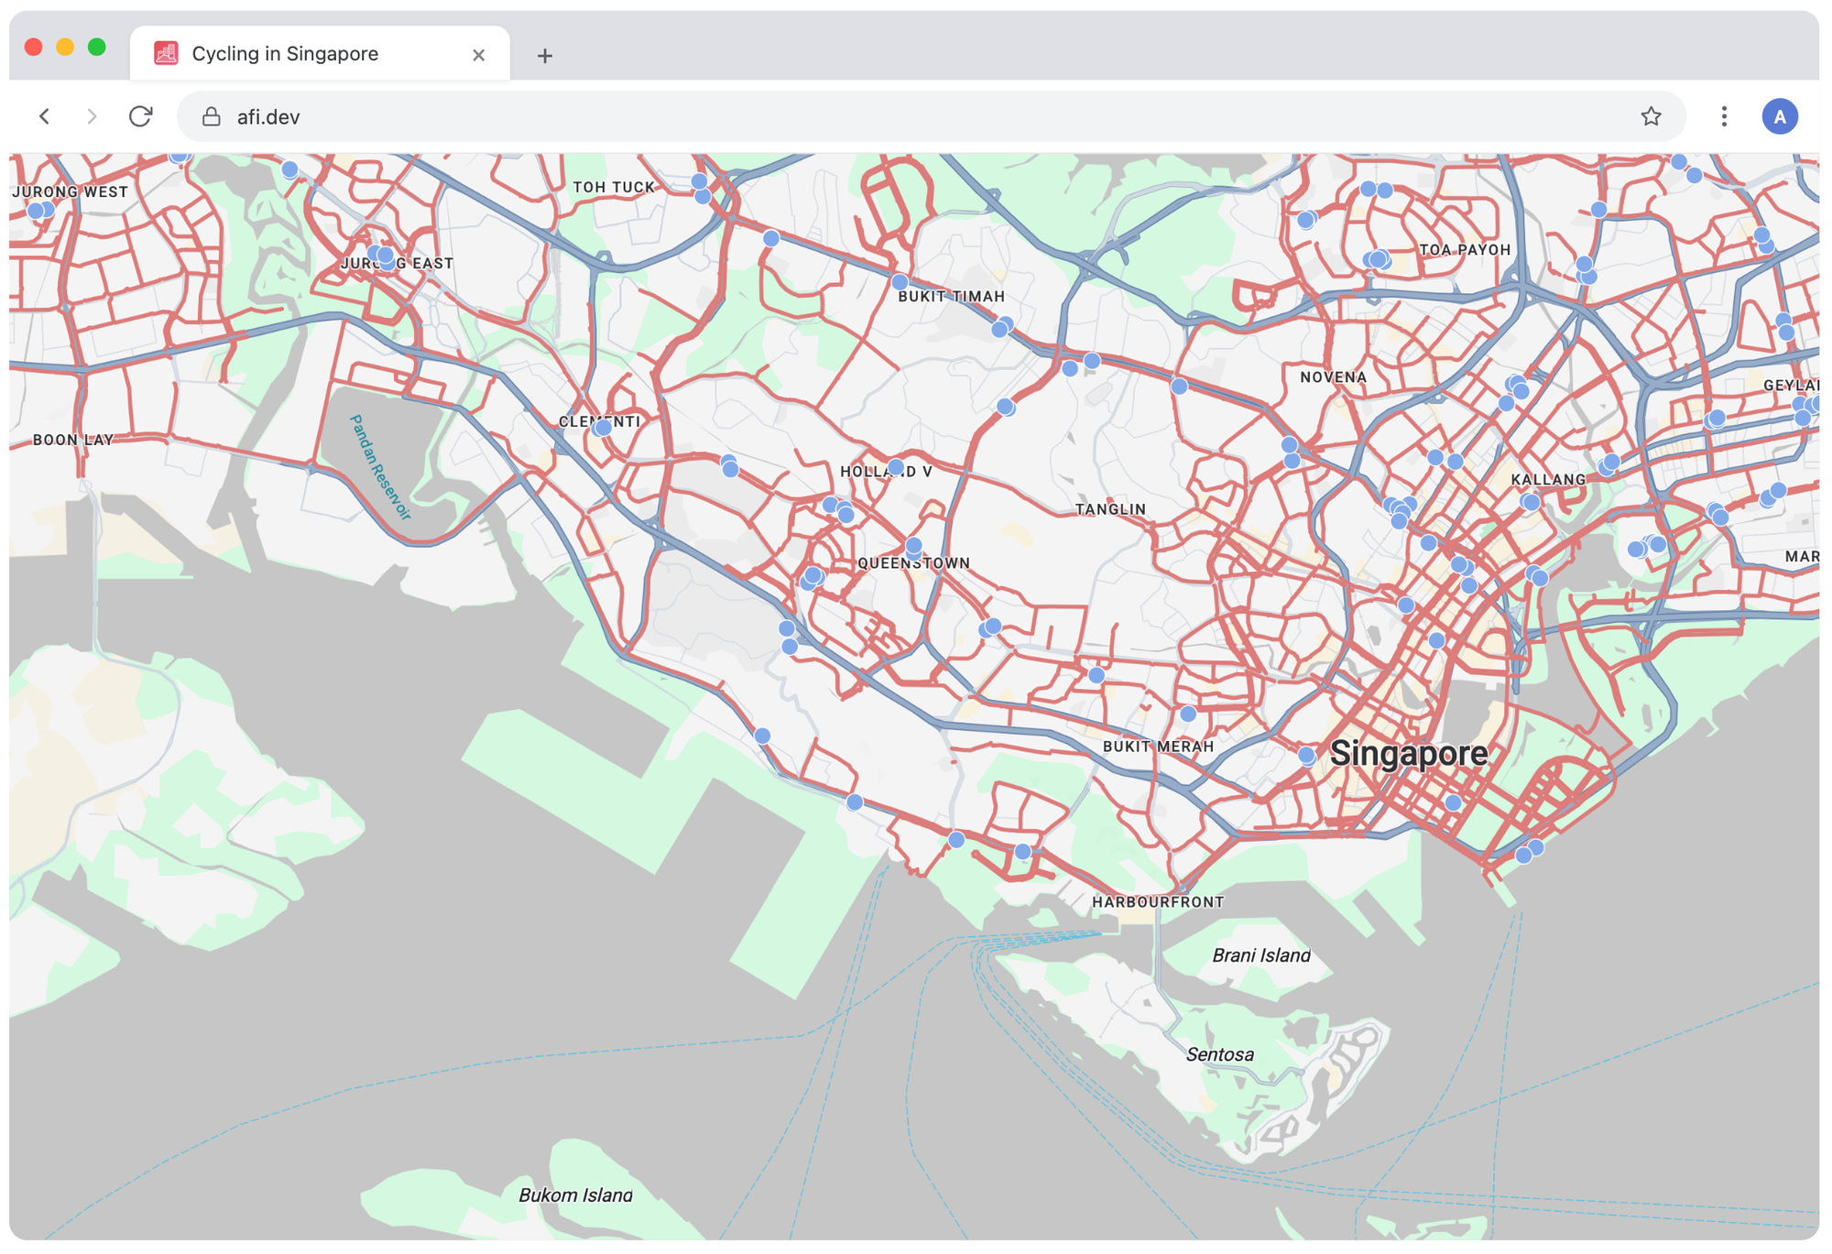Click the blue marker left of Singapore label
The image size is (1832, 1254).
coord(1307,756)
